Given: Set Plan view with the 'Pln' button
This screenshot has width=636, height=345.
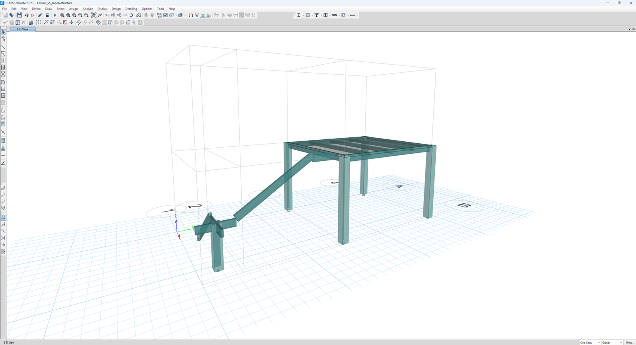Looking at the screenshot, I should tap(113, 15).
